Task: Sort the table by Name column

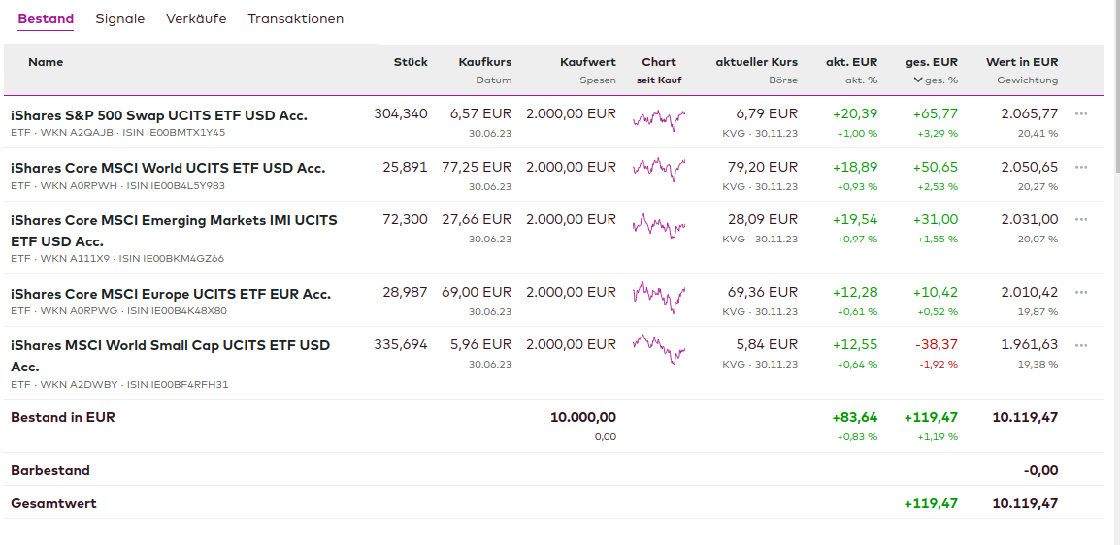Action: click(46, 62)
